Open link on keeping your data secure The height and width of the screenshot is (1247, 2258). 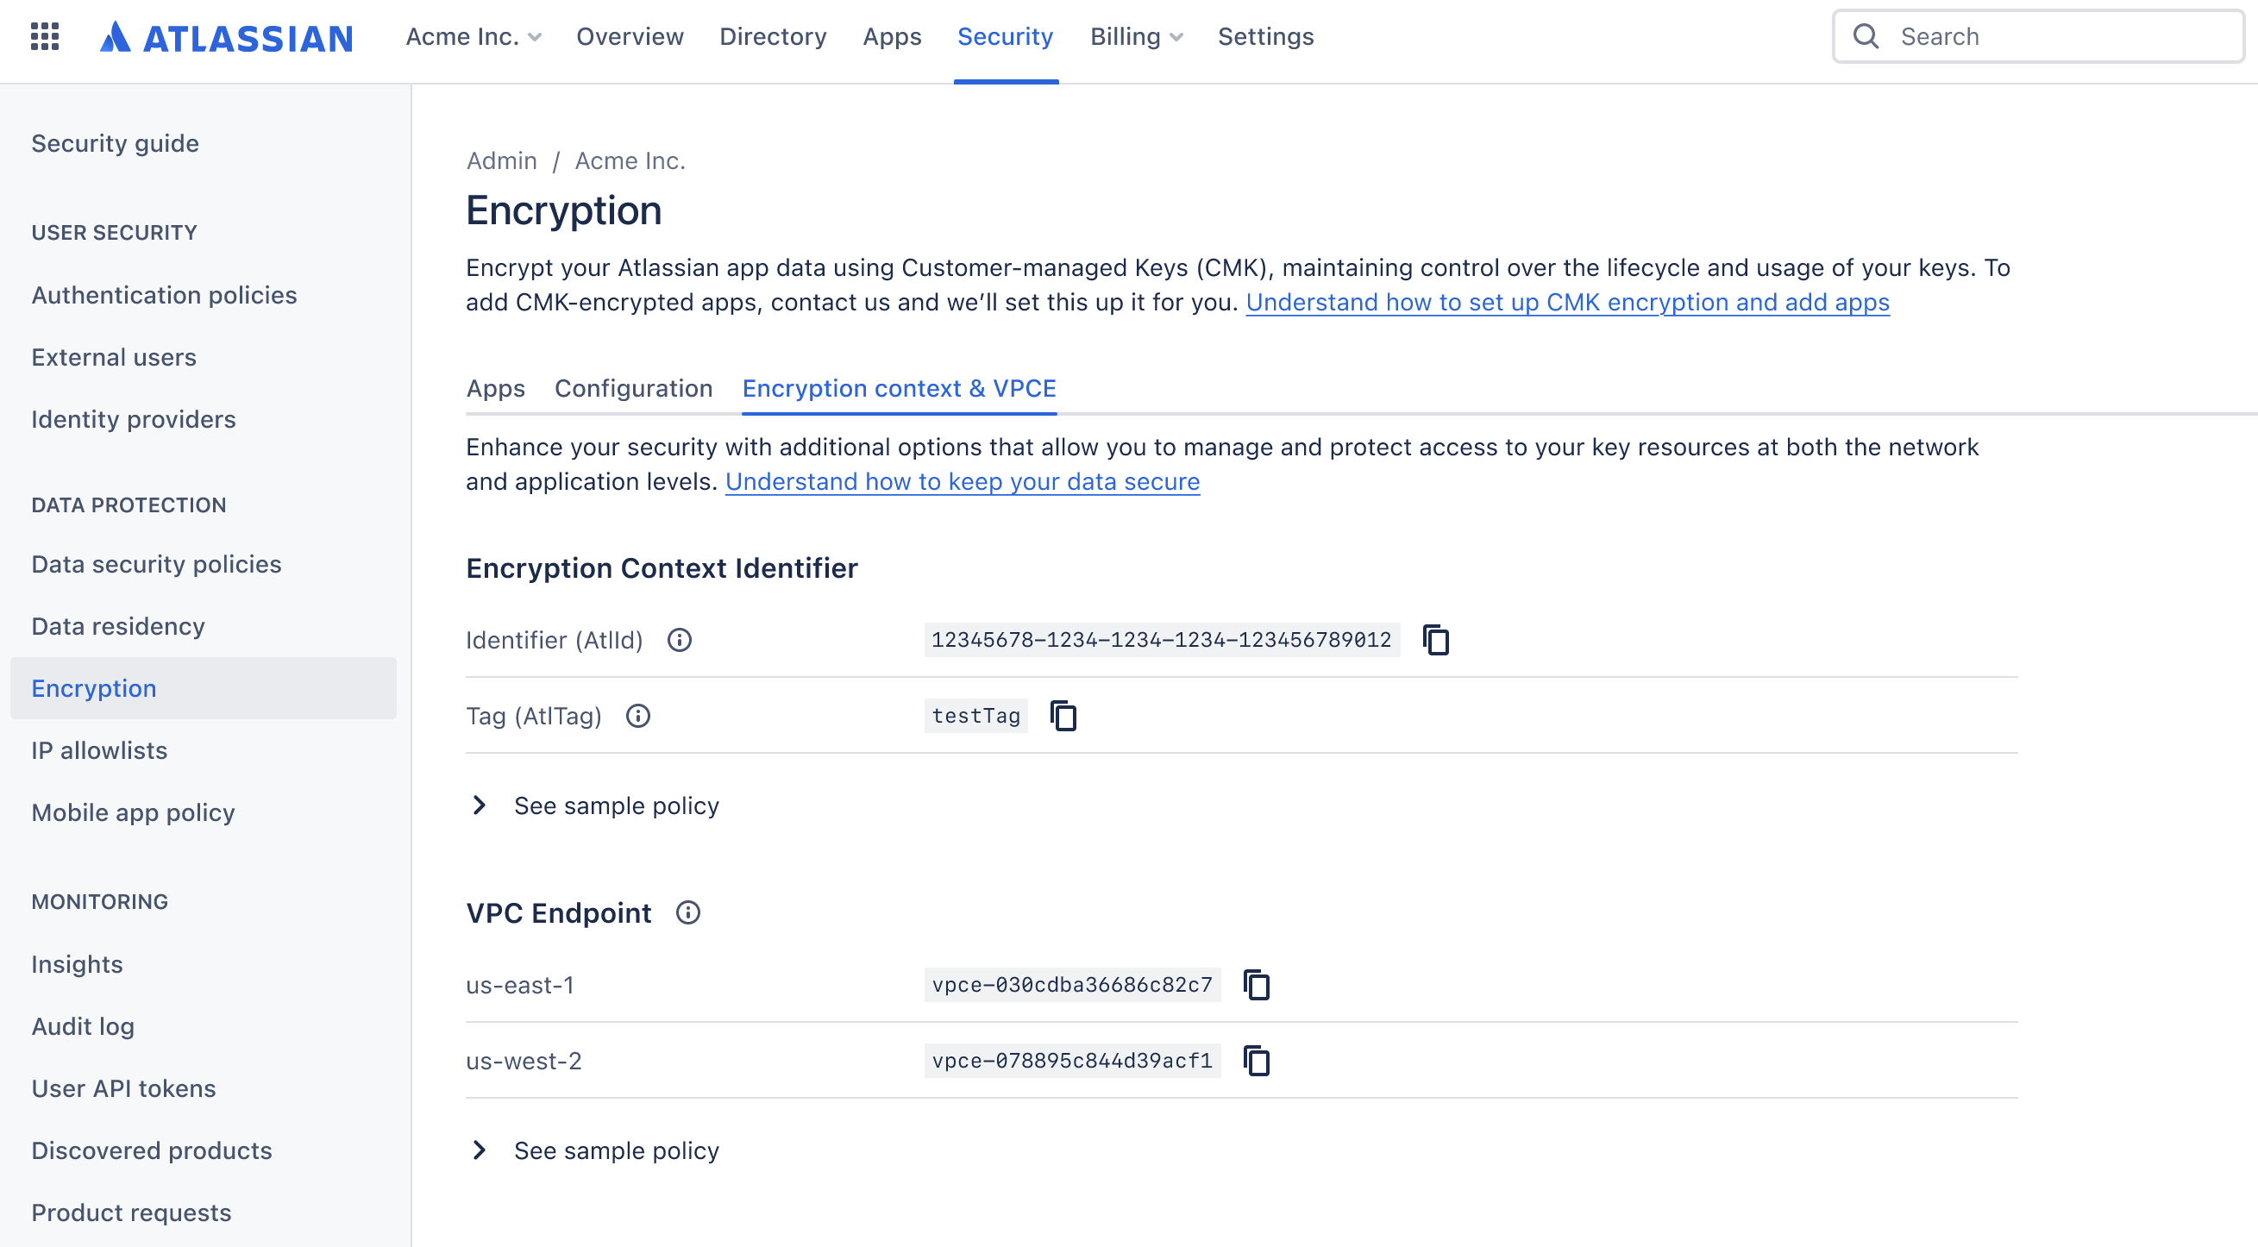[x=962, y=482]
